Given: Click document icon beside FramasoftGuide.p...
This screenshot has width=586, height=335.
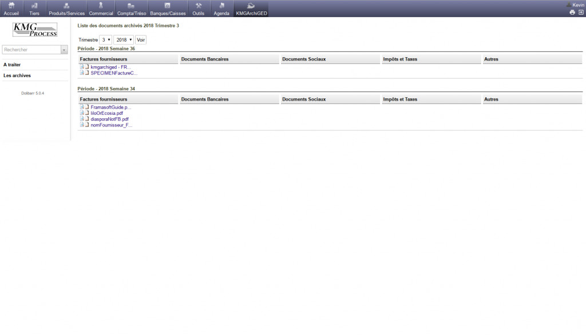Looking at the screenshot, I should click(x=87, y=107).
